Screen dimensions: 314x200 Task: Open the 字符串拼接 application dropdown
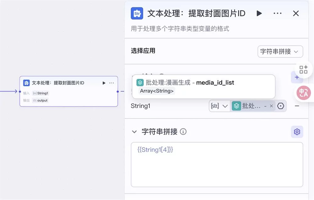[x=280, y=52]
